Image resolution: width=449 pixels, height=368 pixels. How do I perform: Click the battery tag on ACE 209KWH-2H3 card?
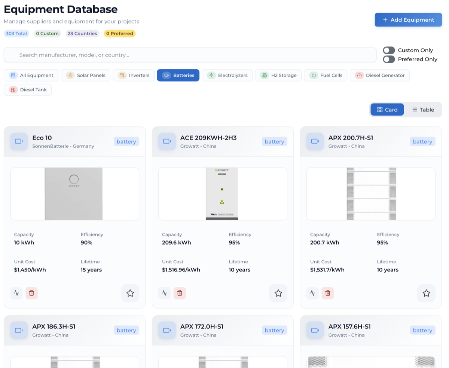[275, 141]
